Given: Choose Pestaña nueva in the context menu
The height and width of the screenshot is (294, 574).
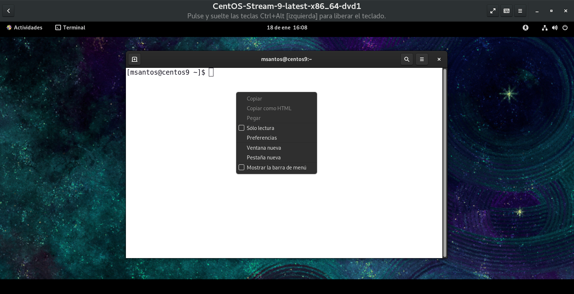Looking at the screenshot, I should pyautogui.click(x=263, y=158).
